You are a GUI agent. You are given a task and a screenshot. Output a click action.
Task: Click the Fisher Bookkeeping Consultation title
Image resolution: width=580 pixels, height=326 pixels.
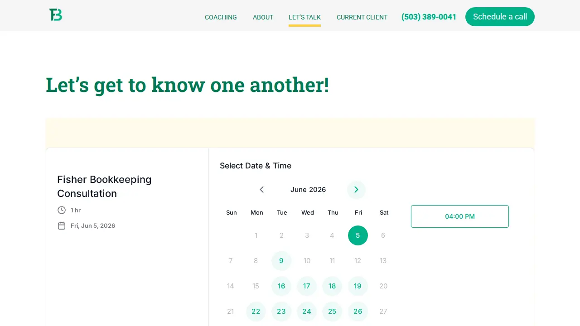(x=104, y=187)
